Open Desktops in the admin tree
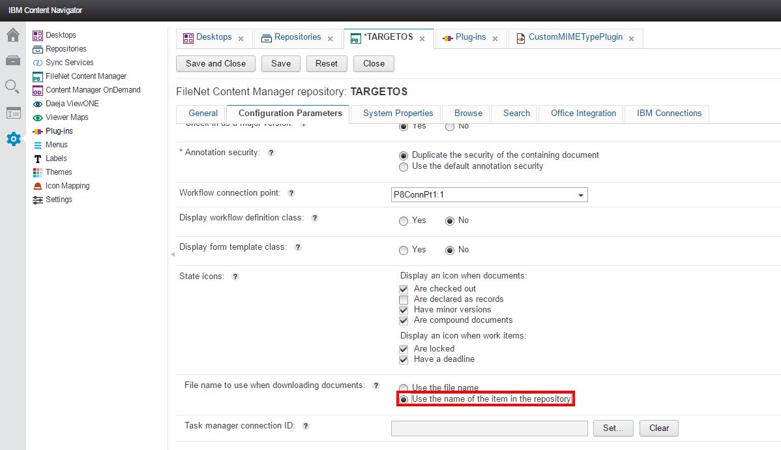Viewport: 781px width, 450px height. (x=54, y=35)
